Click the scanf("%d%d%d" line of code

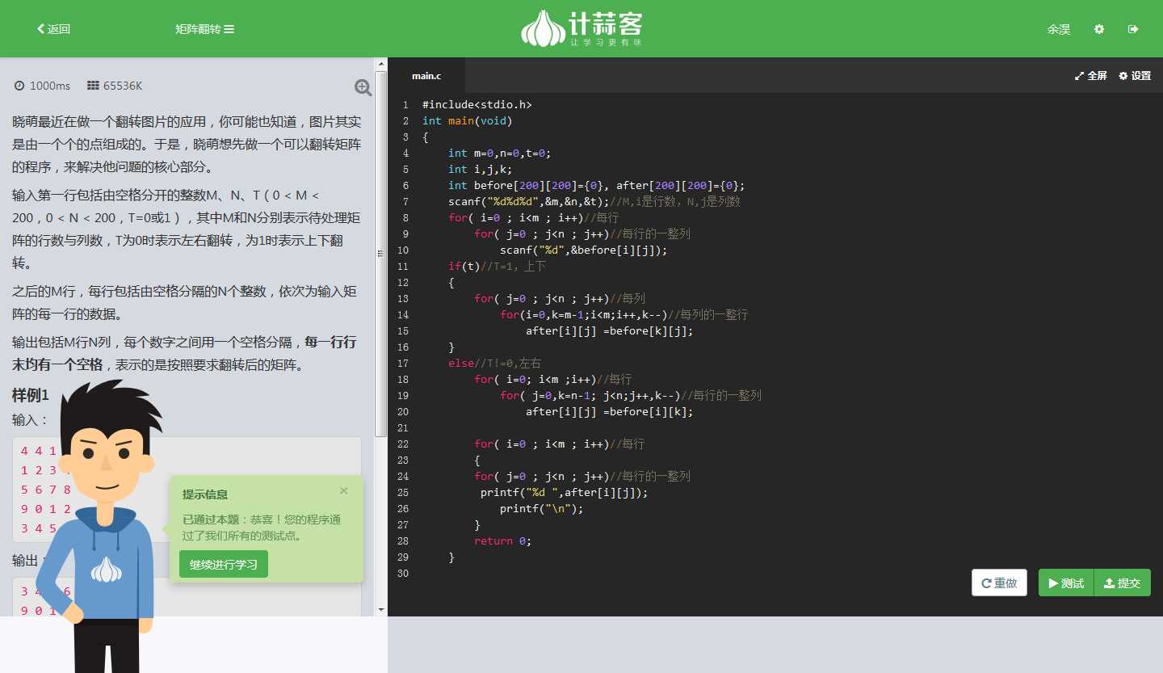[x=594, y=202]
